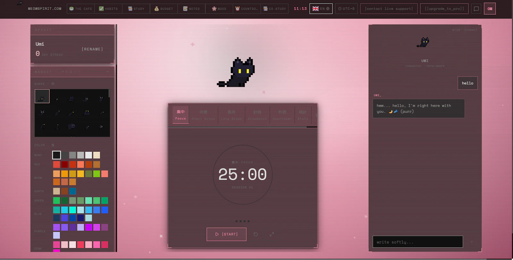Switch to the Long Break tab
513x260 pixels.
[x=231, y=115]
